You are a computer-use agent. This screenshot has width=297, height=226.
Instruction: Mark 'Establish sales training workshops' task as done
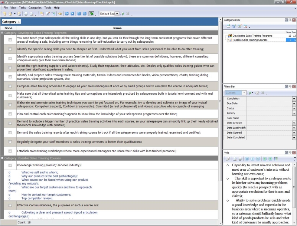click(10, 151)
